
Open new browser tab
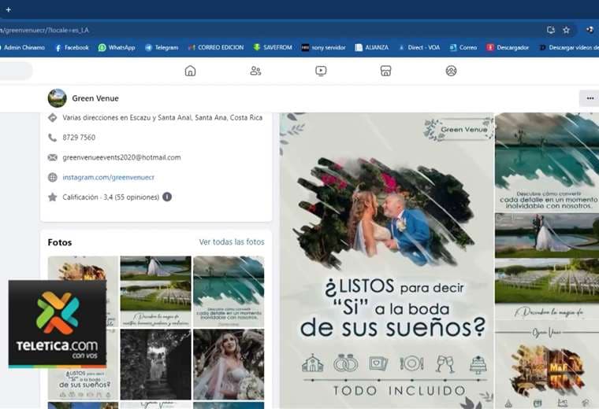point(8,9)
